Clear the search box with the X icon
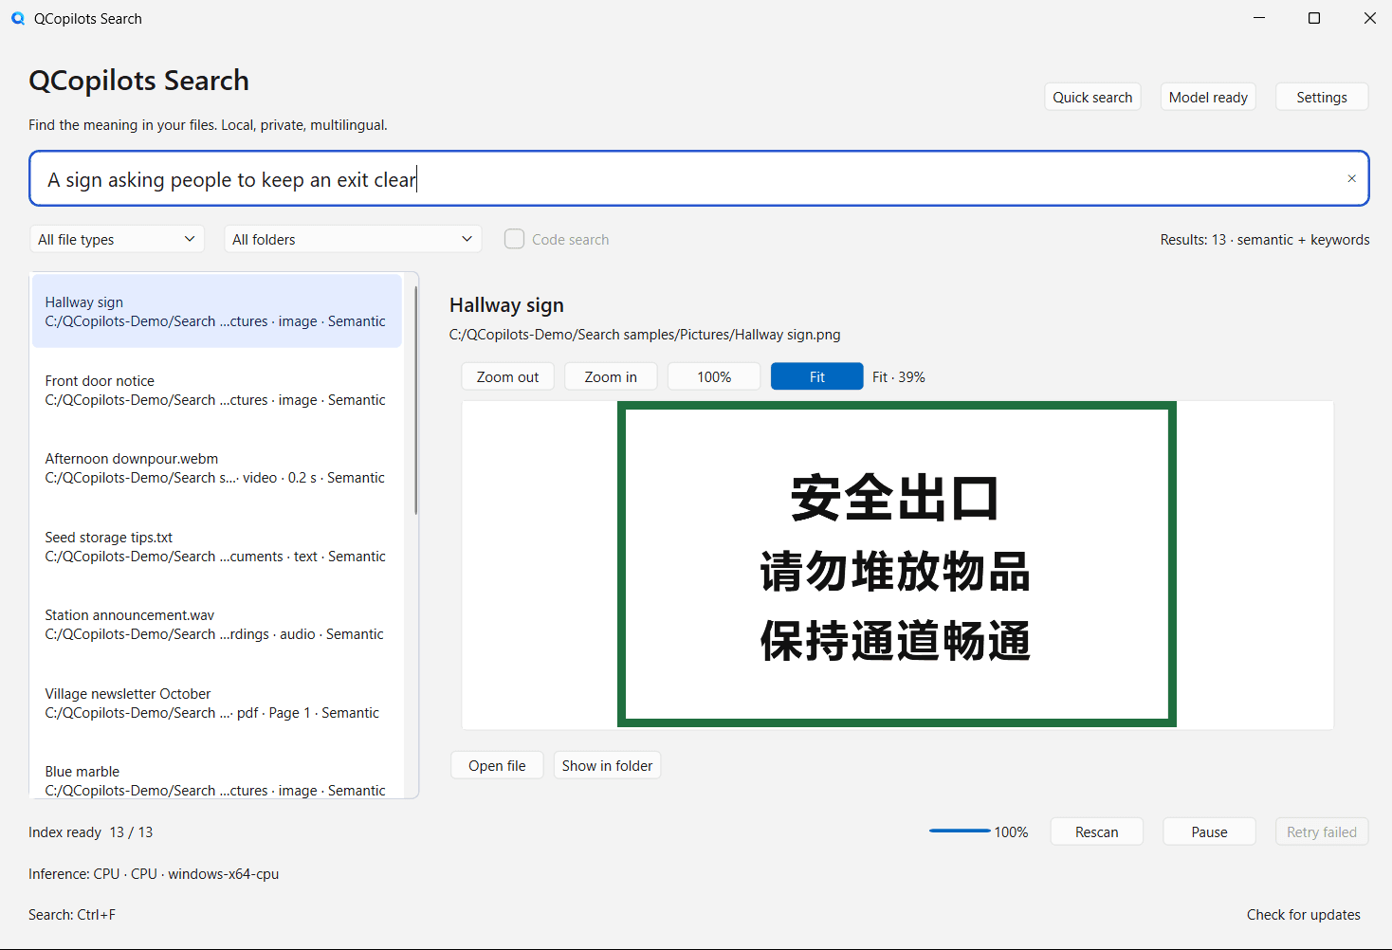Image resolution: width=1392 pixels, height=950 pixels. click(1351, 178)
